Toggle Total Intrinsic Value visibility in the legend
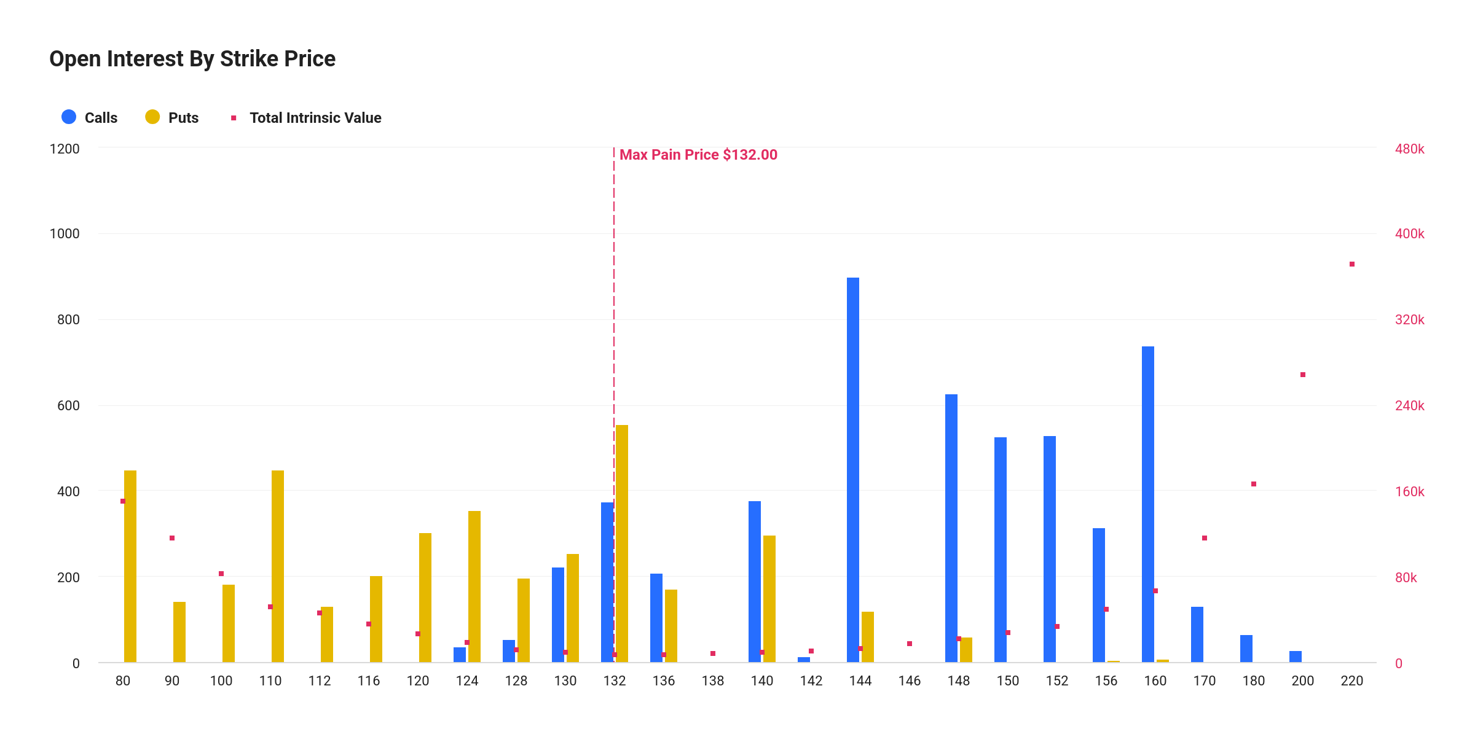The height and width of the screenshot is (737, 1475). (x=314, y=117)
